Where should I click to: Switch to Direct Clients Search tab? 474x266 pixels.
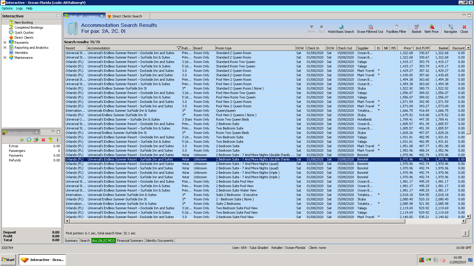tap(127, 16)
